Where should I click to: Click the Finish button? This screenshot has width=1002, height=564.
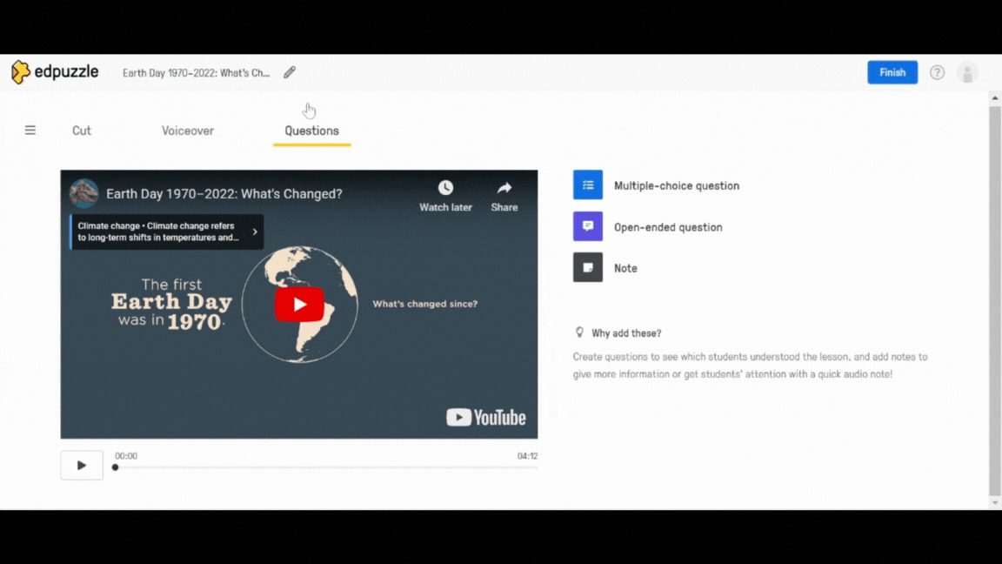point(892,72)
